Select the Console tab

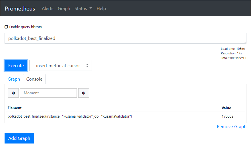pos(34,79)
